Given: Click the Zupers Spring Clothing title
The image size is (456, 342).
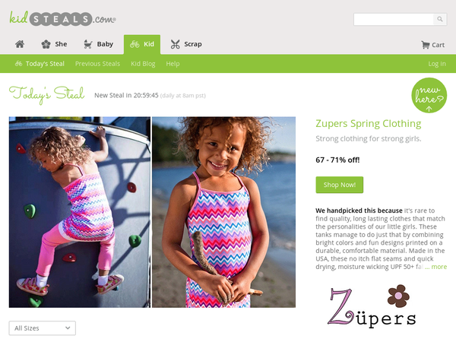Looking at the screenshot, I should pyautogui.click(x=368, y=124).
